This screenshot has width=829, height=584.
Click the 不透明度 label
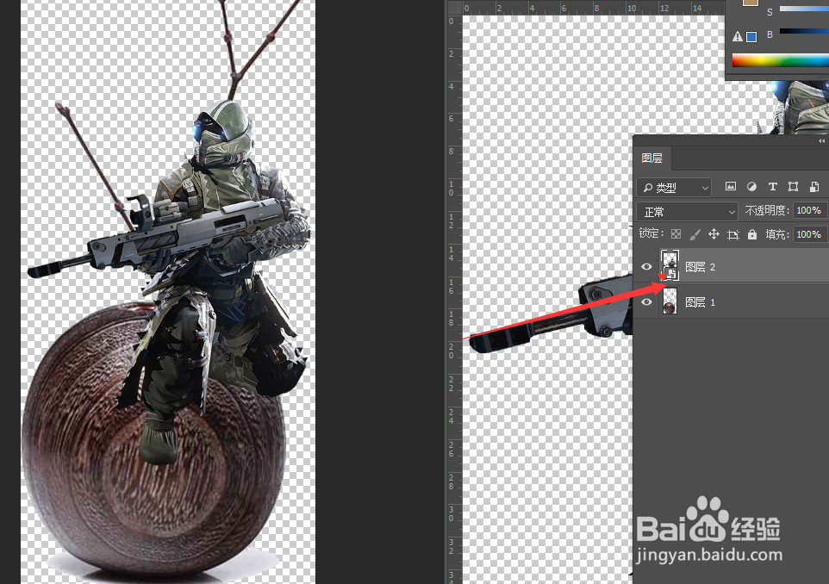[767, 210]
